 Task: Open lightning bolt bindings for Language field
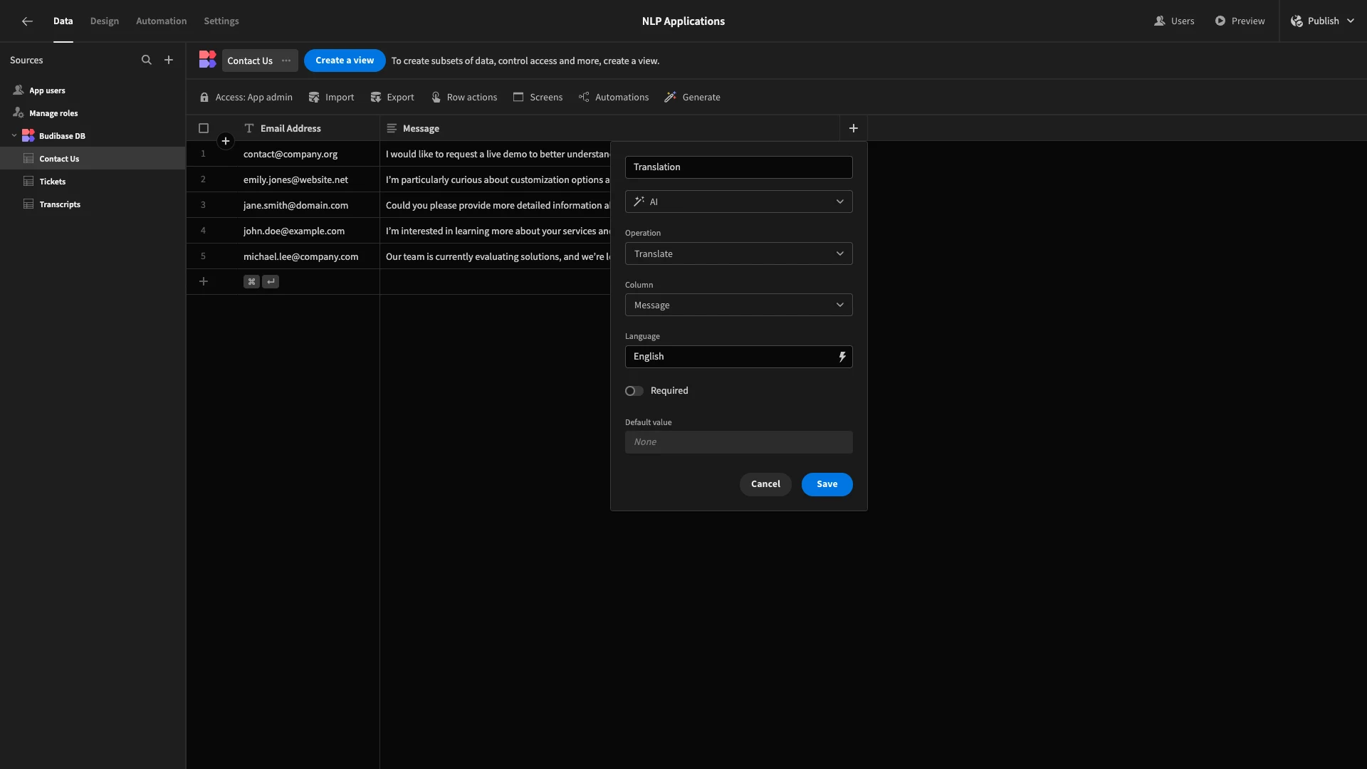tap(842, 357)
